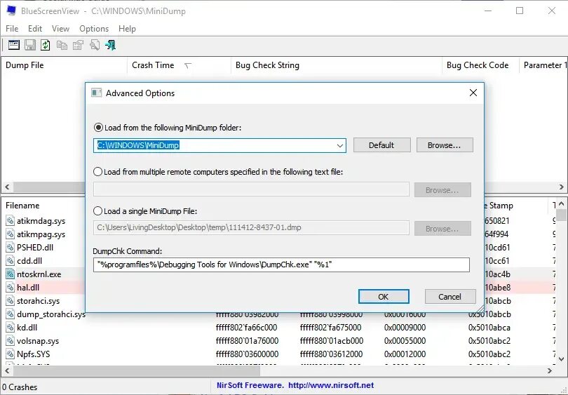Viewport: 568px width, 395px height.
Task: Click the green Refresh toolbar icon
Action: (46, 45)
